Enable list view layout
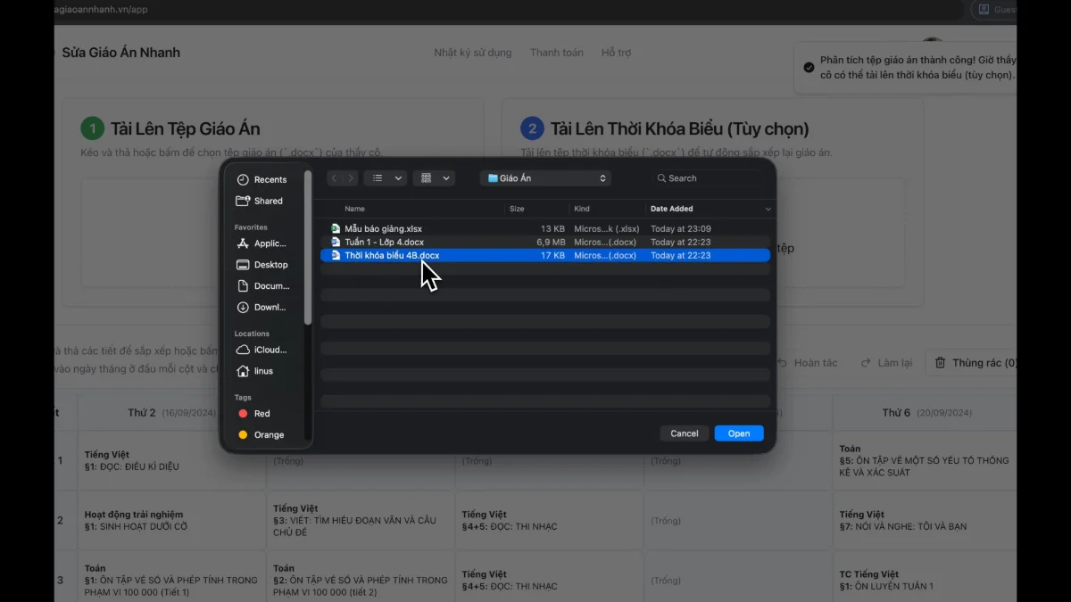Image resolution: width=1071 pixels, height=602 pixels. tap(378, 177)
